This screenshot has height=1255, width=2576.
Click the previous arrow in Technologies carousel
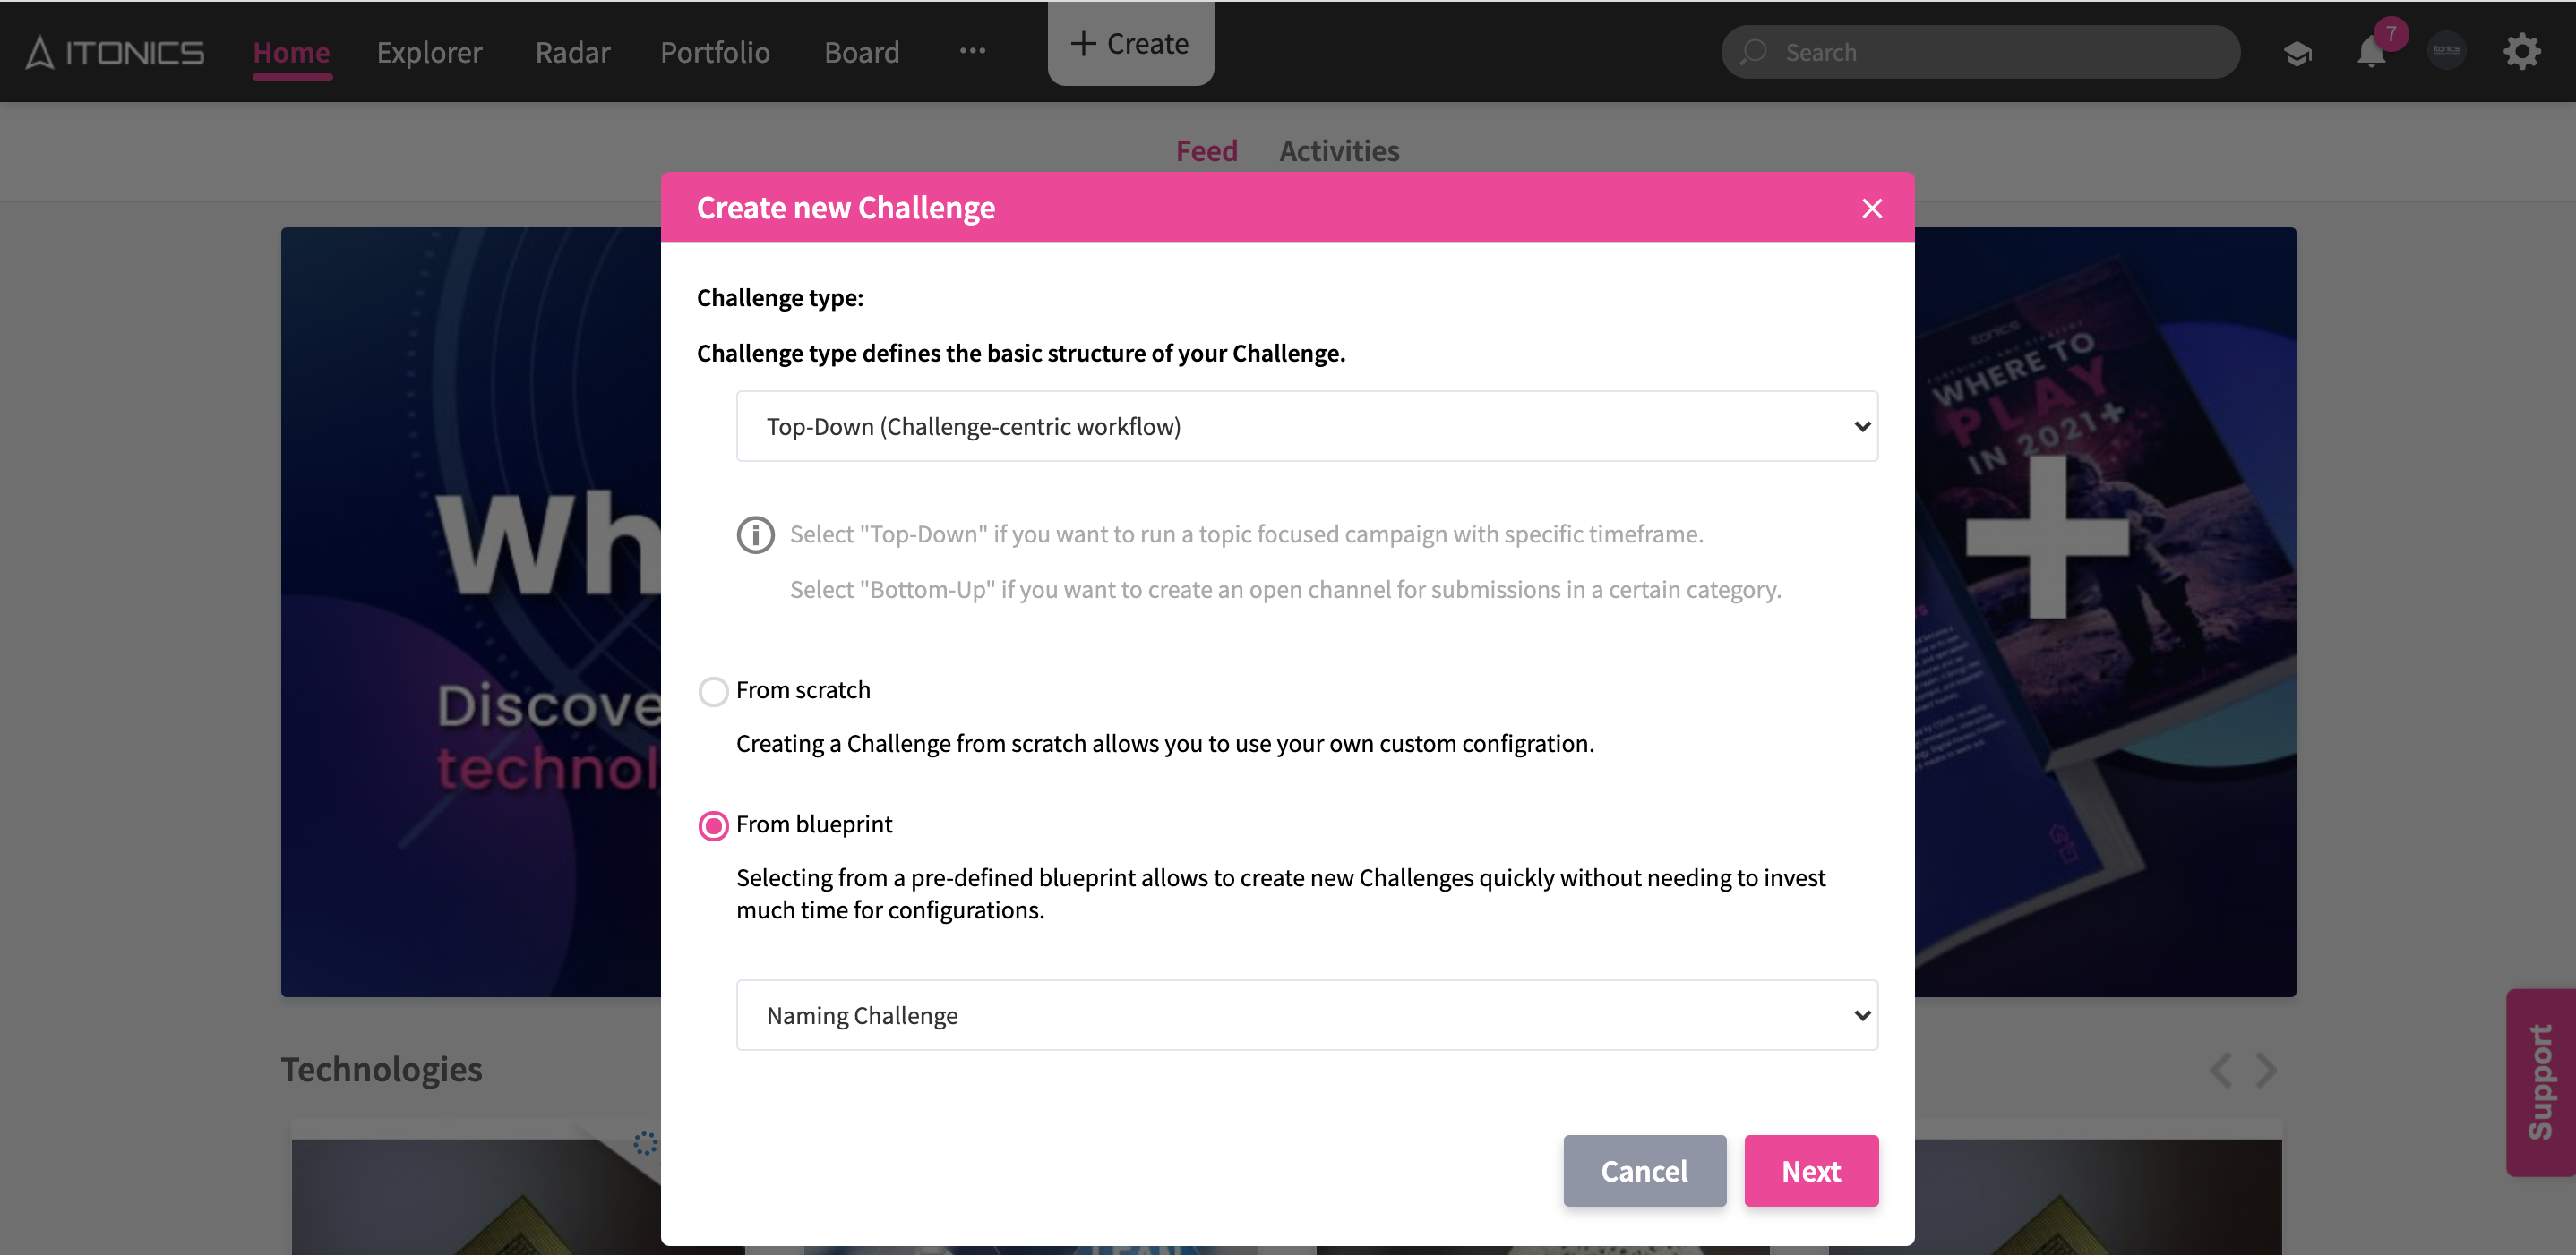click(2221, 1070)
